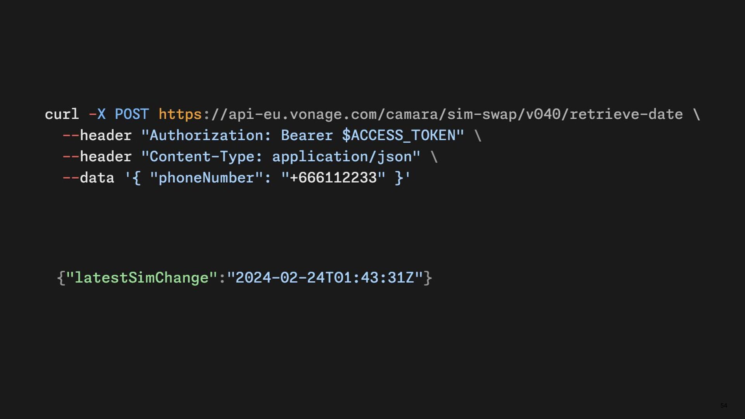
Task: Select the phoneNumber key
Action: 206,178
